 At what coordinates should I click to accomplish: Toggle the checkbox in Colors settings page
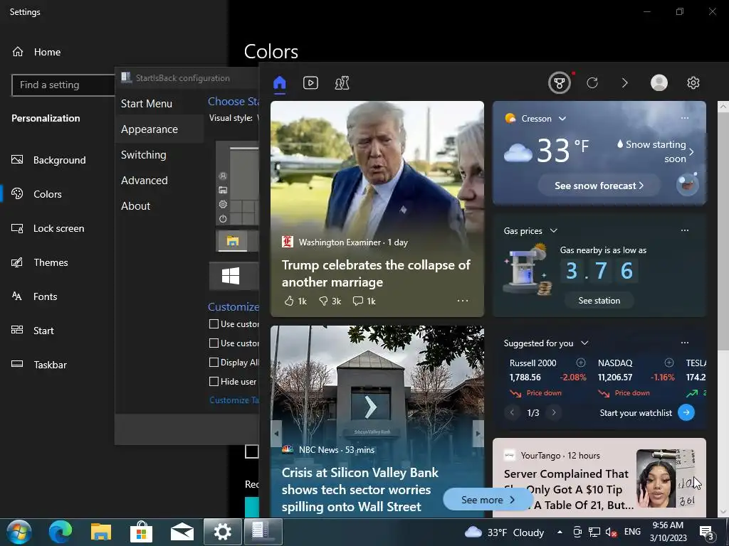(x=251, y=451)
